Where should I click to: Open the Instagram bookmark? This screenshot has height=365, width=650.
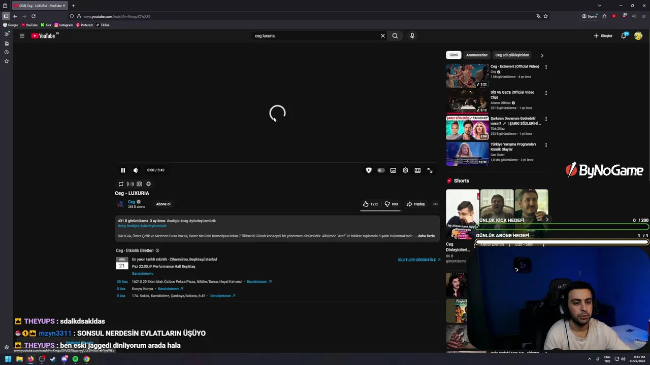point(63,25)
